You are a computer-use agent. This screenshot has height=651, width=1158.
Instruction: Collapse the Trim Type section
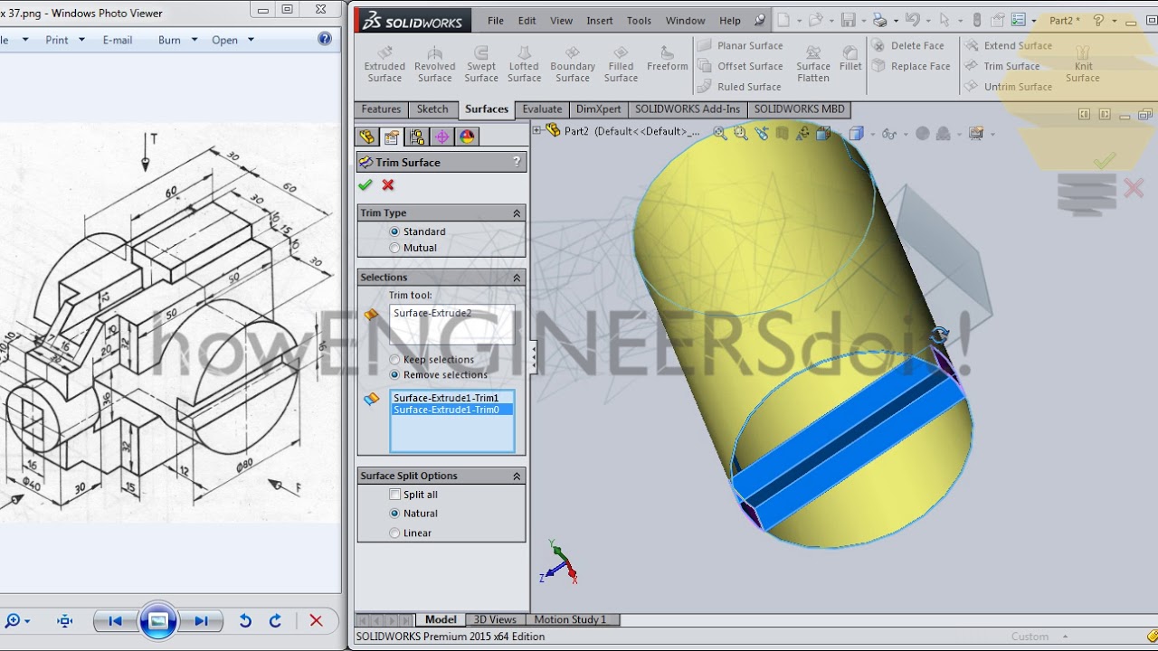point(517,213)
